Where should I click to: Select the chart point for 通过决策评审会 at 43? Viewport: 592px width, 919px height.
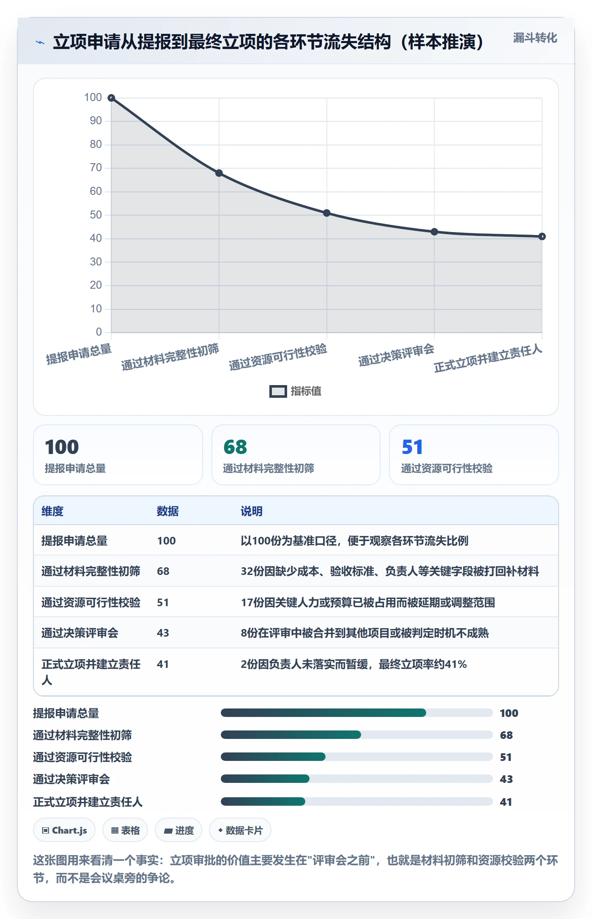tap(434, 232)
